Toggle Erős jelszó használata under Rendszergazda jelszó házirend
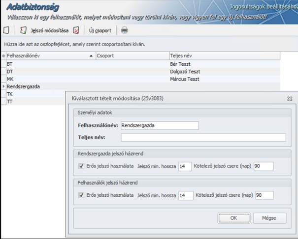 (81, 166)
